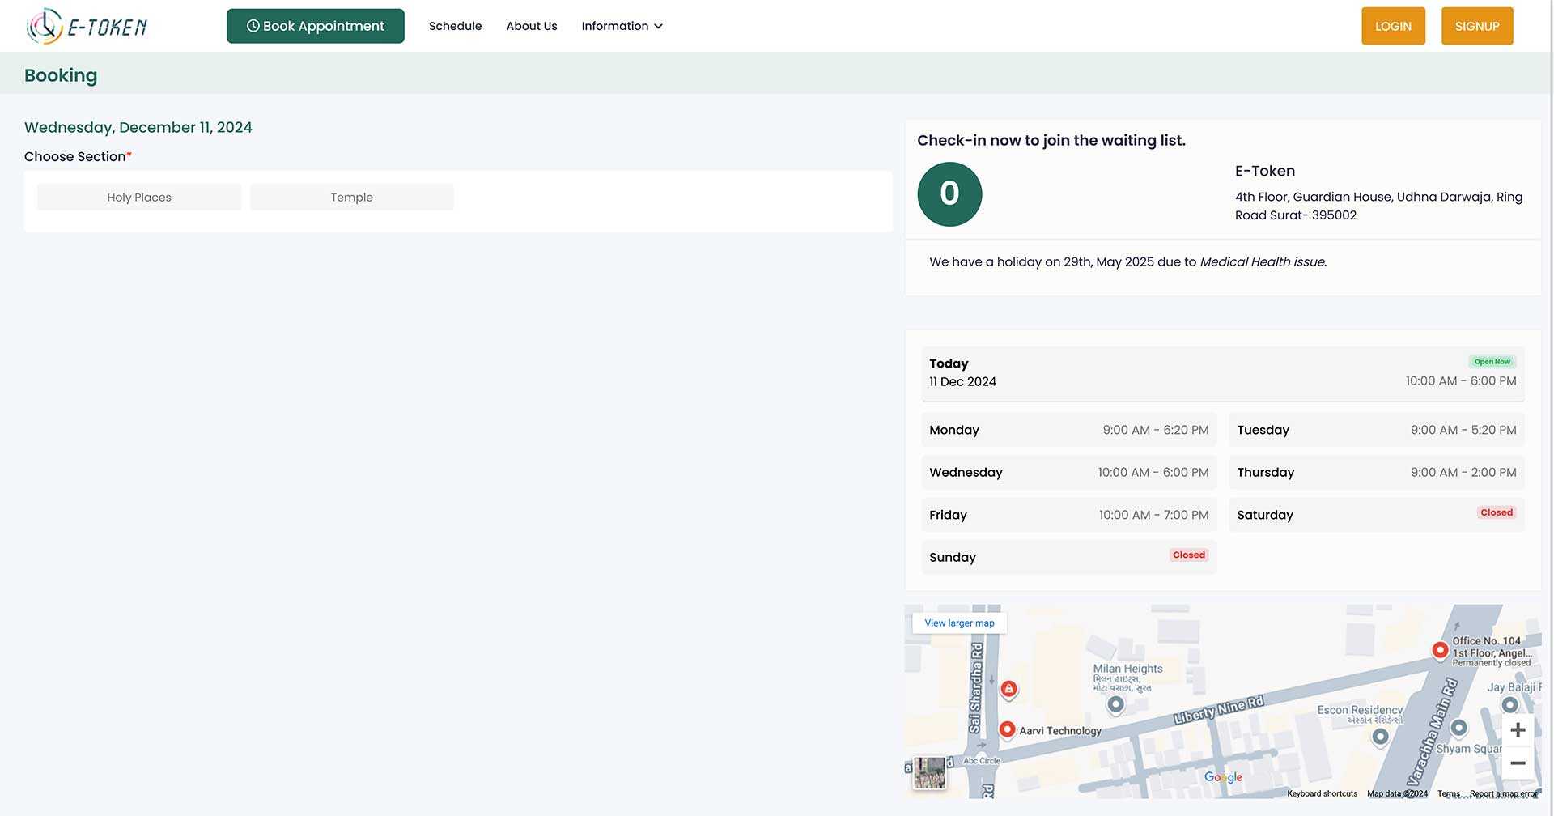Open View larger map link
1554x816 pixels.
959,623
